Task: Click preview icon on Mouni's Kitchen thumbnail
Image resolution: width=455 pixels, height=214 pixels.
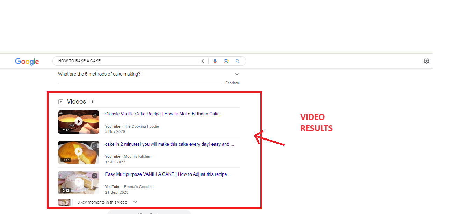Action: coord(94,145)
